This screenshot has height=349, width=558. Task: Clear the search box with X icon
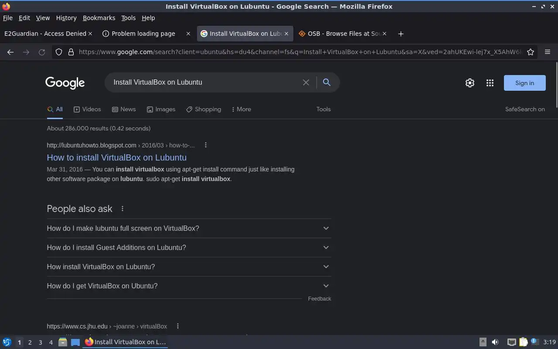pos(306,82)
